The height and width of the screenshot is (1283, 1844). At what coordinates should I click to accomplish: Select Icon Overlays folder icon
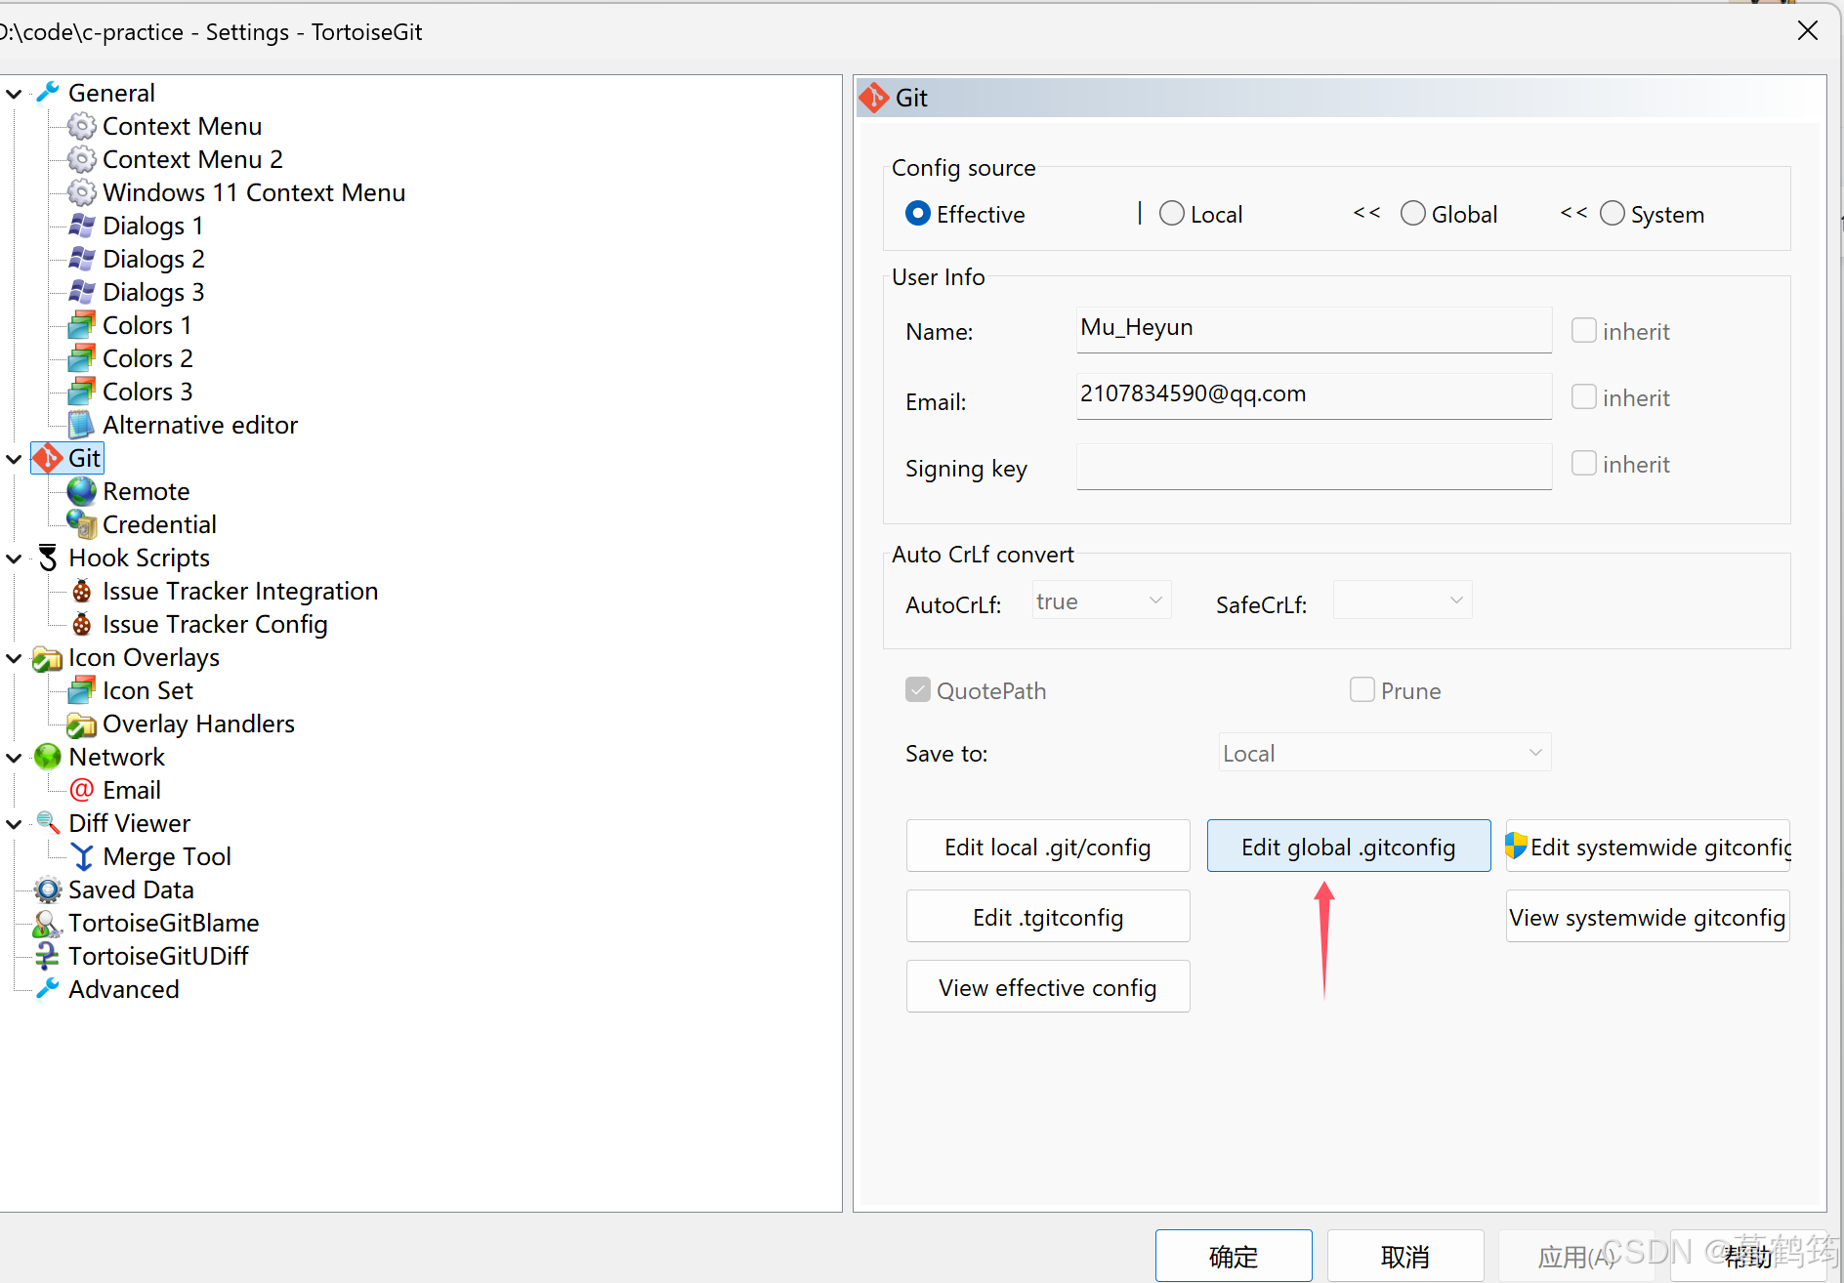point(47,657)
